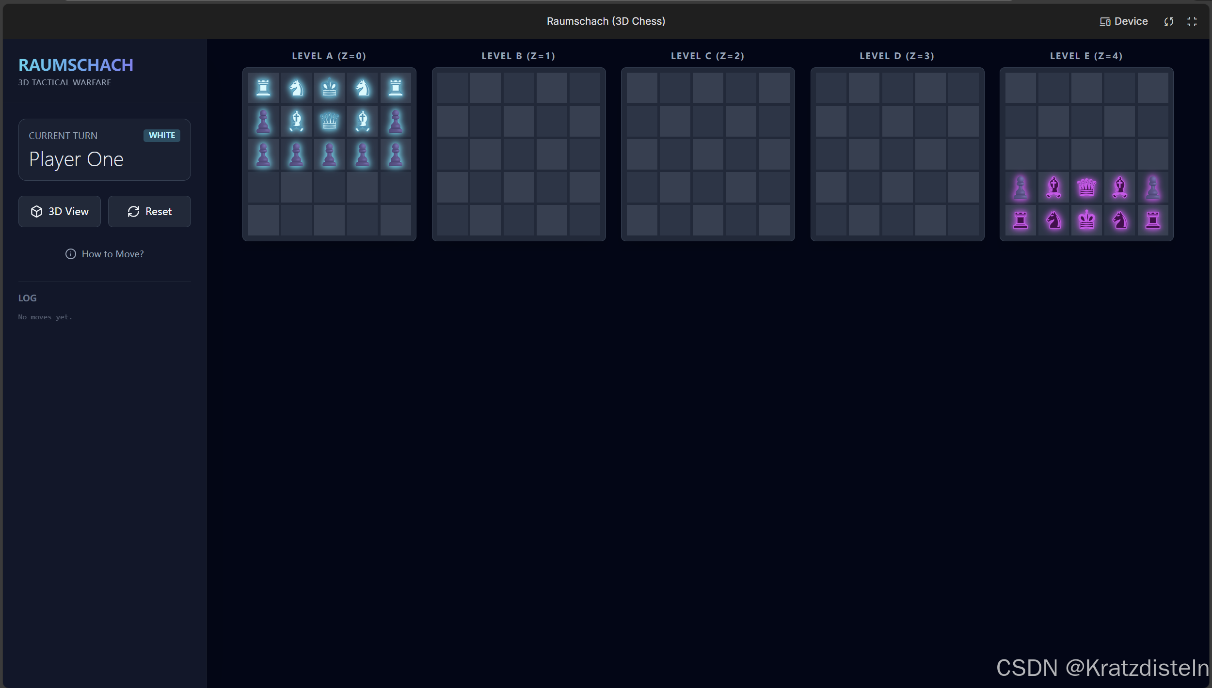Screen dimensions: 1212x688
Task: Click the black king on Level E
Action: coord(1086,220)
